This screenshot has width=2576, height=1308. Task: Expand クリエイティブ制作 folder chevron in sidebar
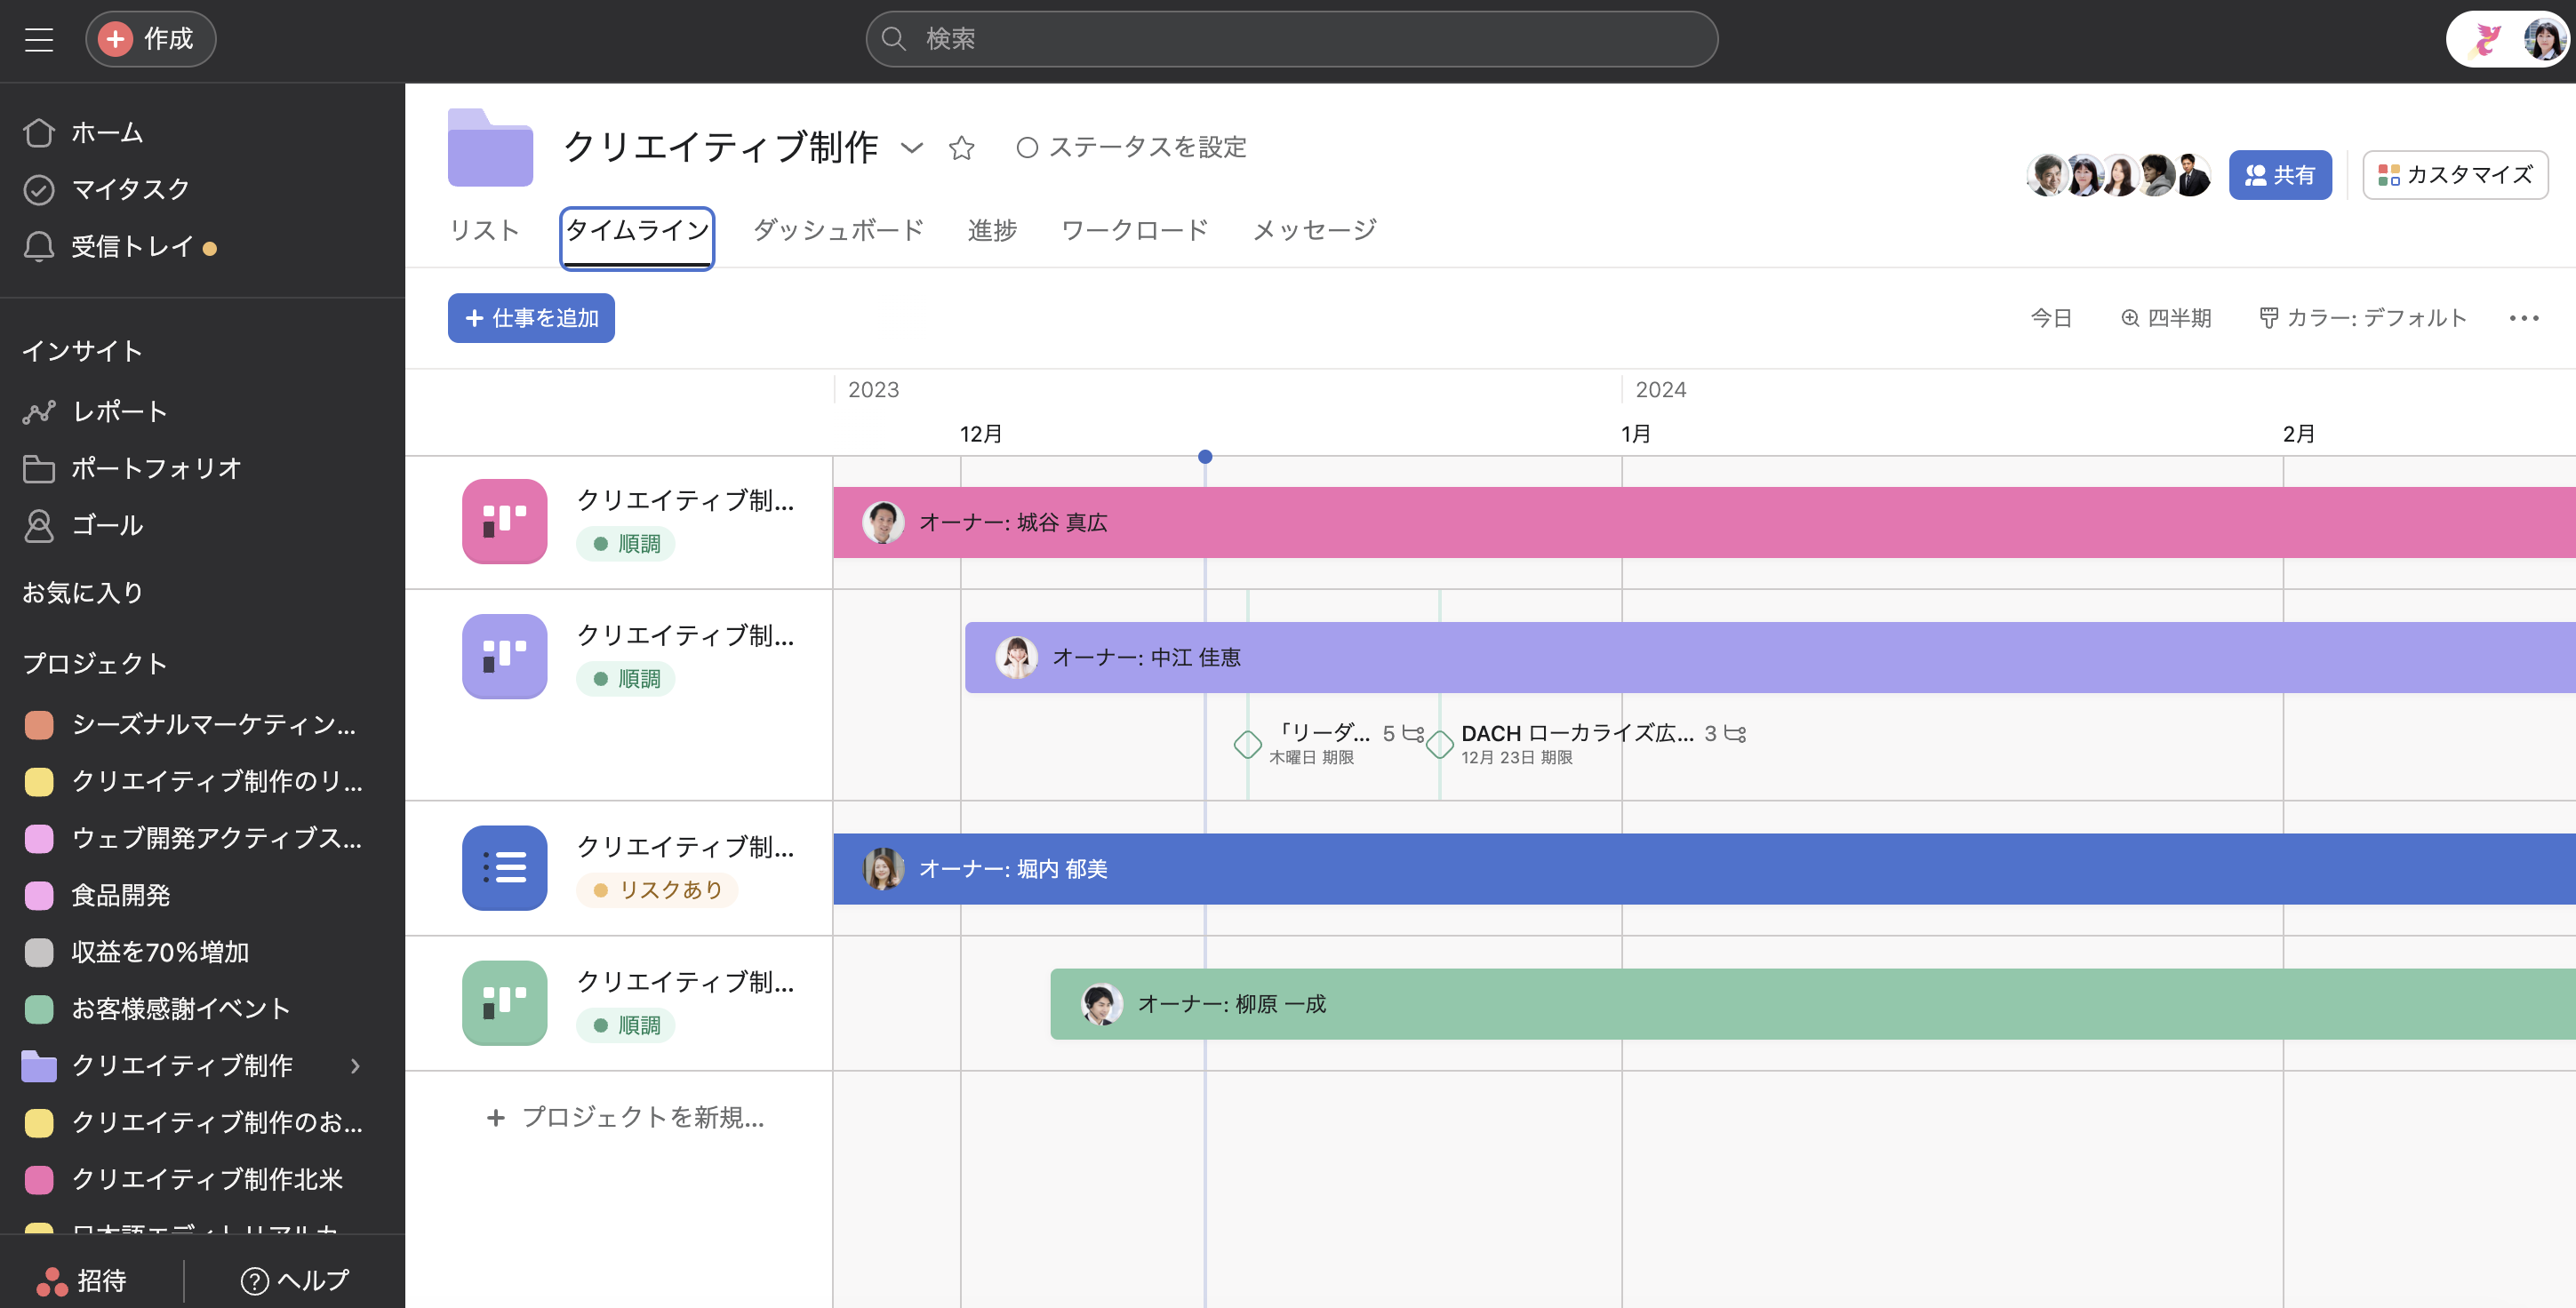[355, 1066]
